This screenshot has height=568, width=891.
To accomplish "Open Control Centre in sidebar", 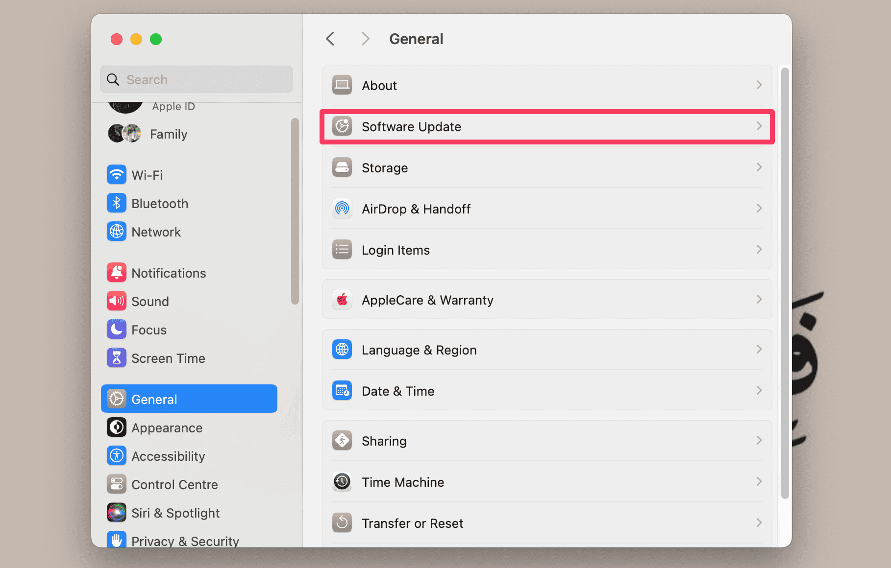I will pyautogui.click(x=174, y=484).
